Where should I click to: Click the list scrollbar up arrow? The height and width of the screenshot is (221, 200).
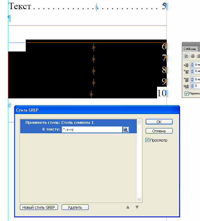point(139,122)
